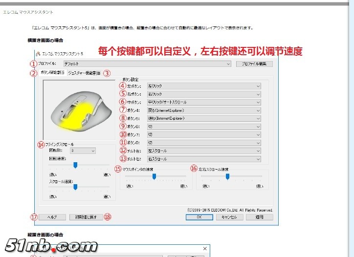Open the ボタン7 function dropdown
Image resolution: width=354 pixels, height=257 pixels.
[204, 135]
